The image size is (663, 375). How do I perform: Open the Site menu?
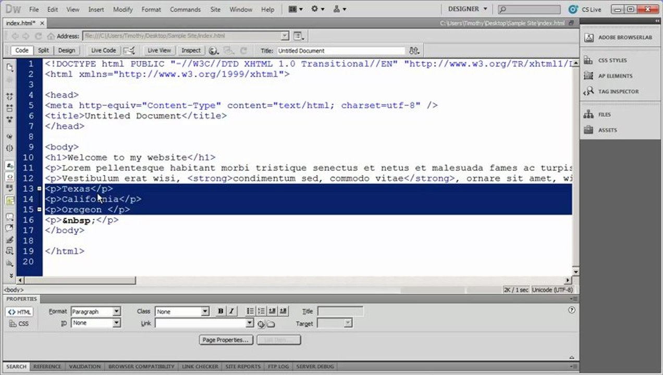(x=215, y=9)
